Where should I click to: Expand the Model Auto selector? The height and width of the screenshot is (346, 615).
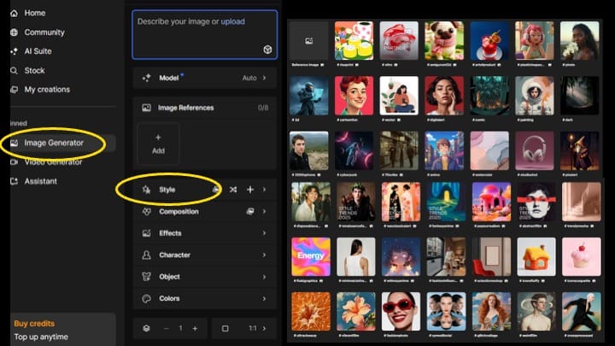pos(255,78)
